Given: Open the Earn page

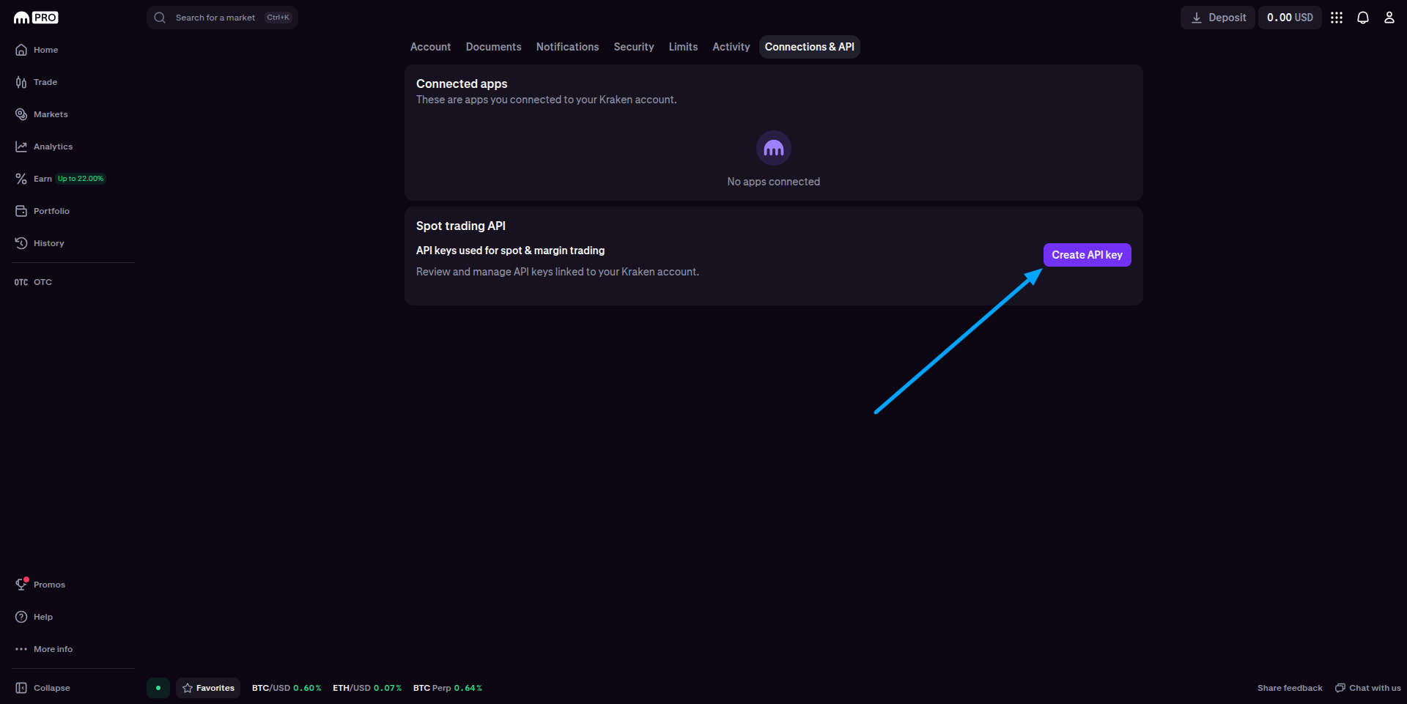Looking at the screenshot, I should (34, 179).
